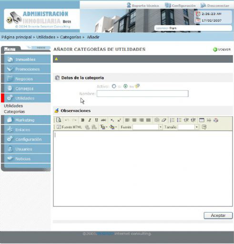Apply superscript formatting
This screenshot has height=244, width=234.
(x=119, y=120)
